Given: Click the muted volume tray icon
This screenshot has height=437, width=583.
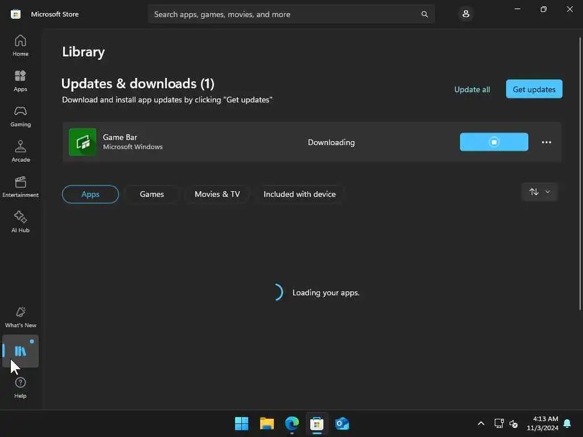Looking at the screenshot, I should point(514,423).
